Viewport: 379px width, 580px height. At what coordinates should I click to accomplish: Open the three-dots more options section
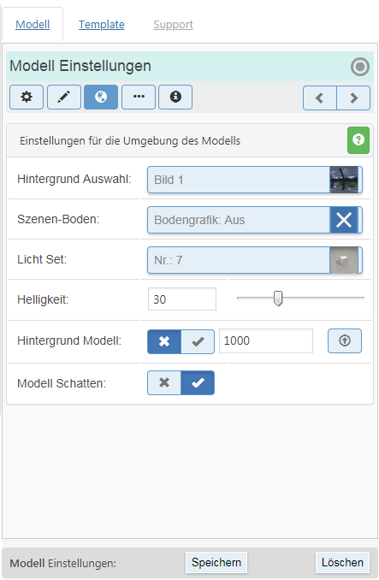[x=139, y=98]
